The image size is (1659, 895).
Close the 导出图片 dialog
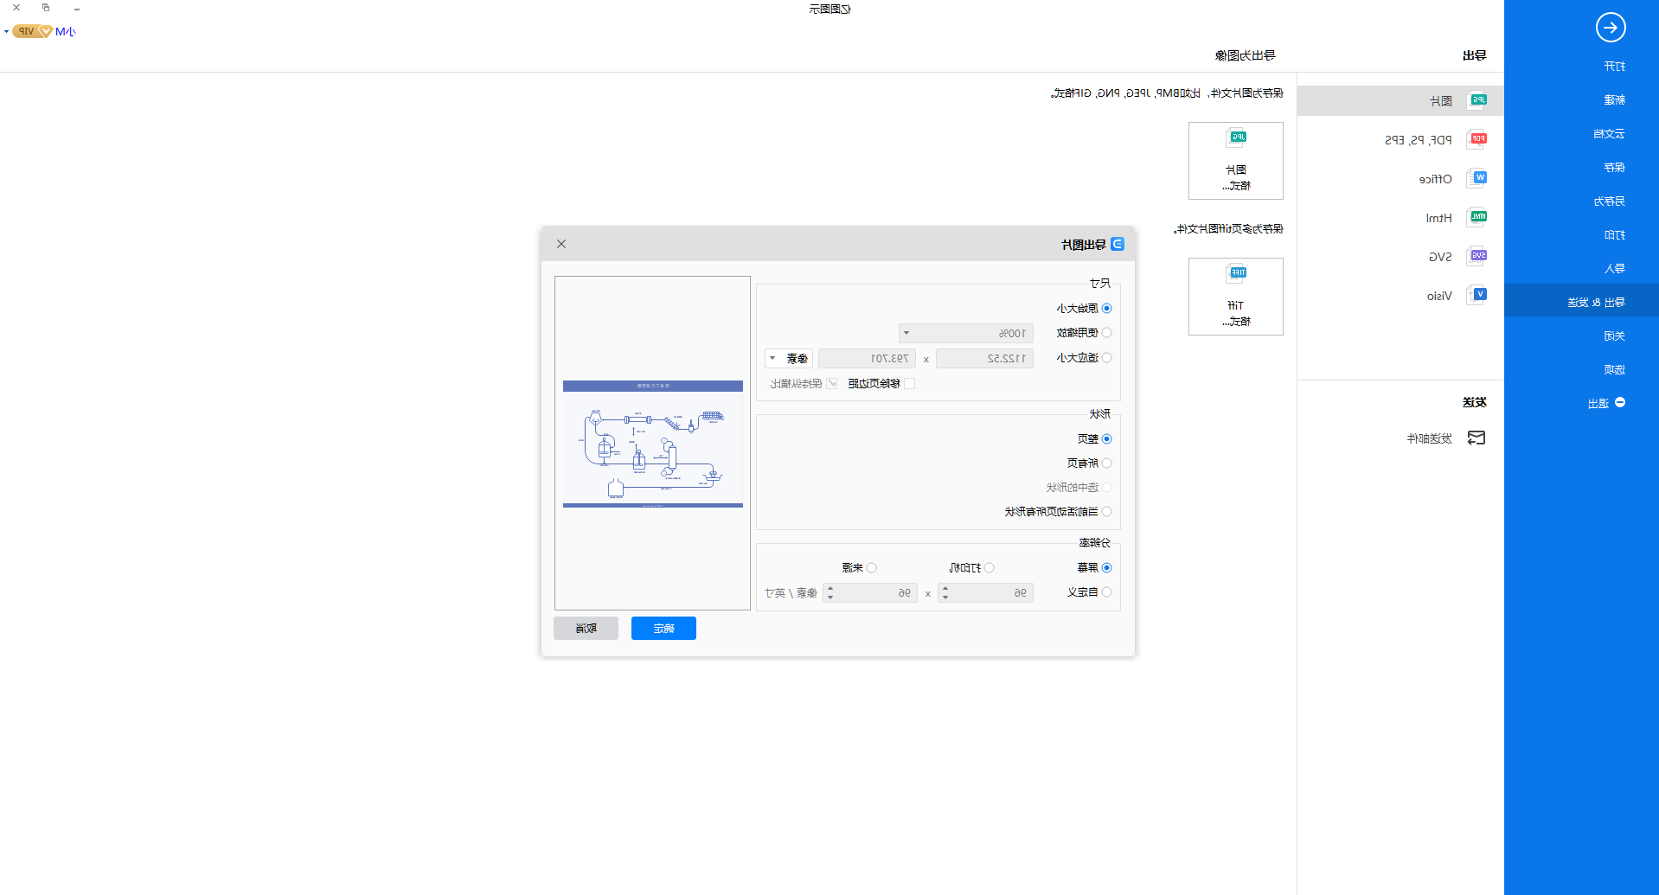561,244
